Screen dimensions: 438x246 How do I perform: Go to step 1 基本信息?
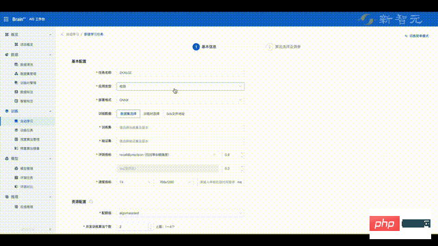click(205, 47)
